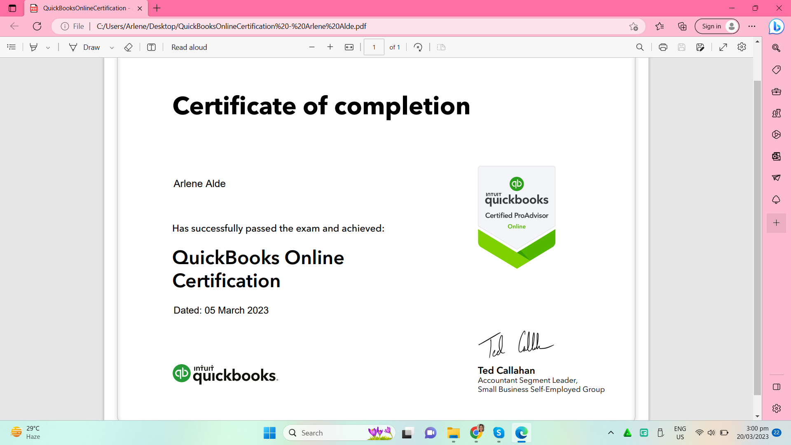
Task: Click the Sign in button
Action: click(717, 26)
